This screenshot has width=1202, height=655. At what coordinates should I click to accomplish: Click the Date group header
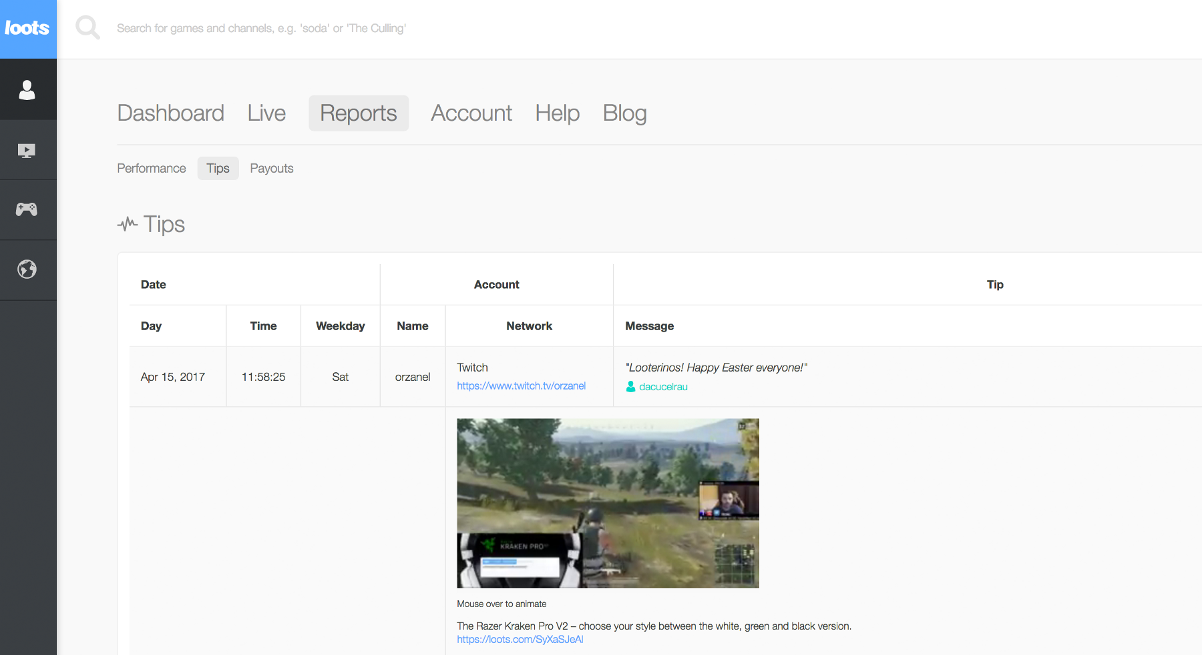coord(154,285)
